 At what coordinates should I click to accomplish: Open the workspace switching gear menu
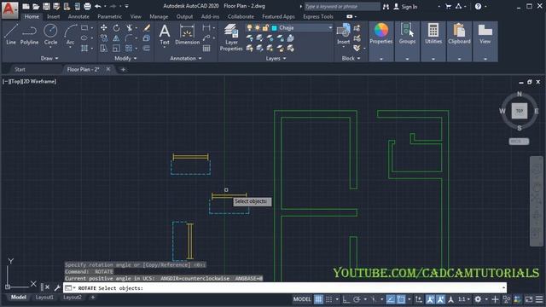pos(478,299)
